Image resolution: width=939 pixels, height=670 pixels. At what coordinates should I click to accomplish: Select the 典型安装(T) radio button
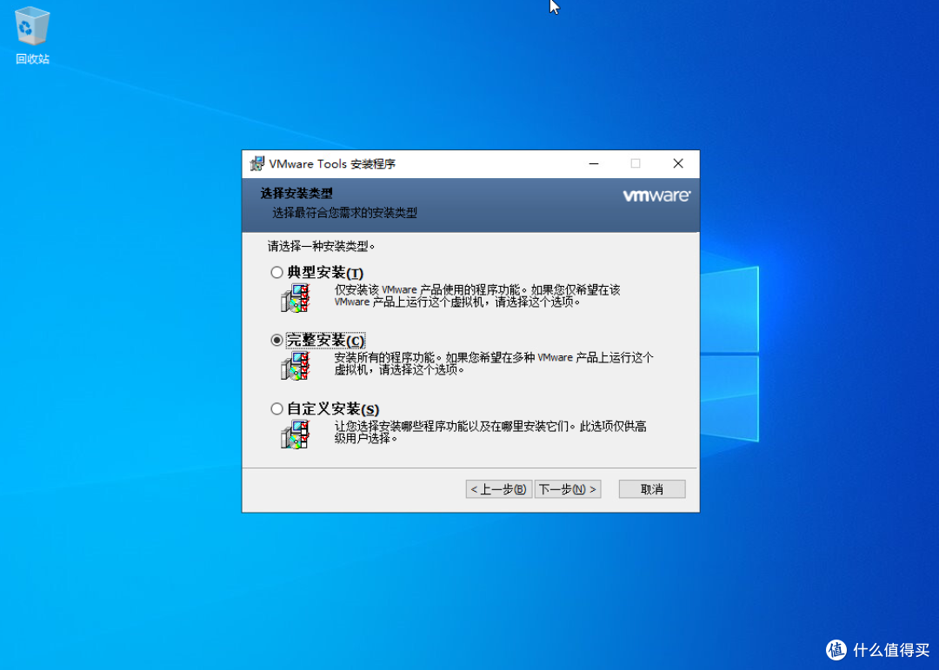[x=276, y=272]
